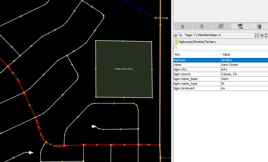Viewport: 268px width, 162px height.
Task: Select the highway key row
Action: pyautogui.click(x=197, y=60)
